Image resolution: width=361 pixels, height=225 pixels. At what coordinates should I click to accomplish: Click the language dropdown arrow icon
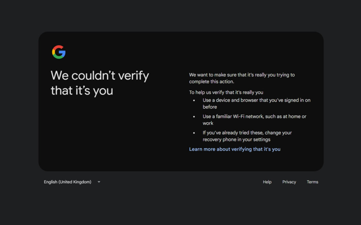point(99,182)
